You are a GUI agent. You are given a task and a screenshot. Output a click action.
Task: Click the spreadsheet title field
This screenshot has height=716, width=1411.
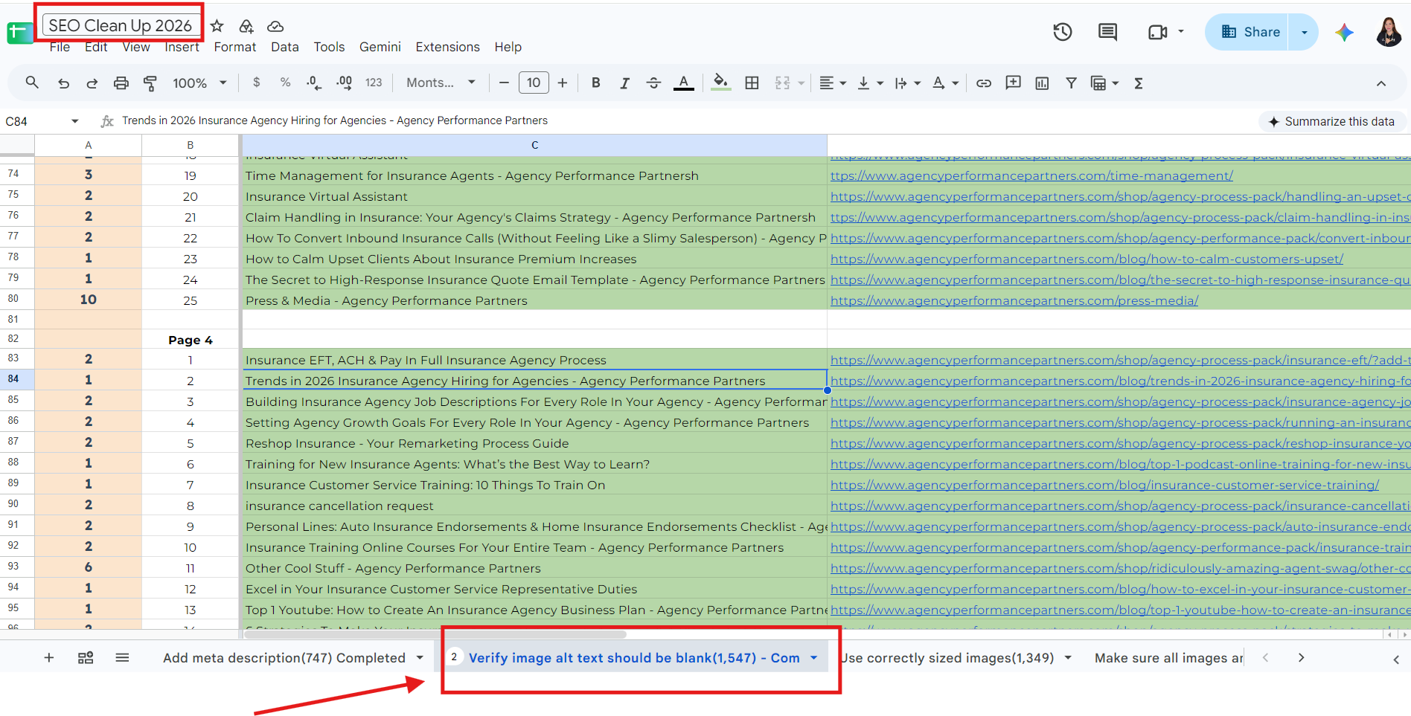point(121,25)
